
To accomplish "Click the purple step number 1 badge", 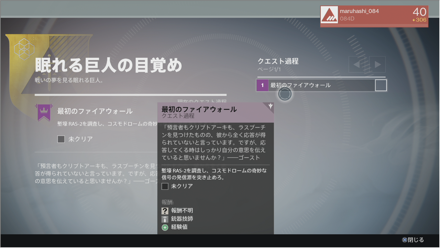I will [x=262, y=85].
